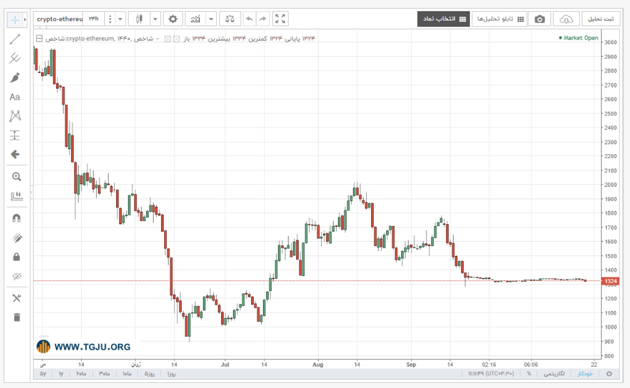The image size is (630, 388).
Task: Select the XABCD pattern tool
Action: [x=15, y=116]
